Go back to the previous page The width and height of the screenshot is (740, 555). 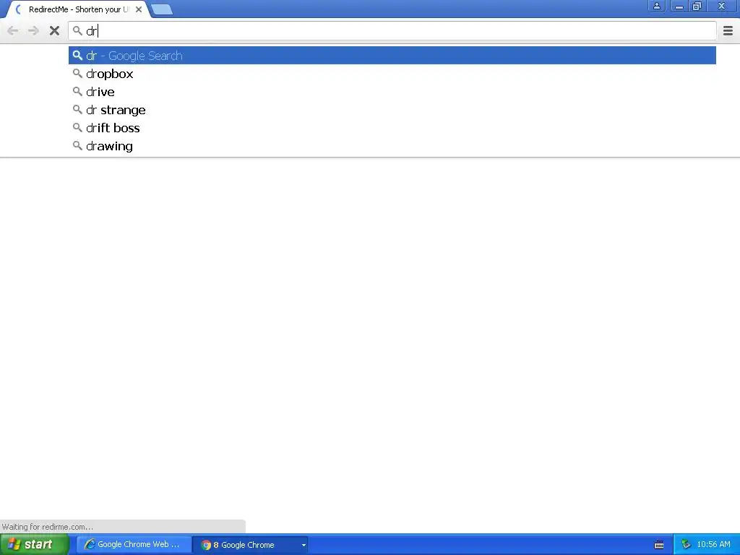click(13, 31)
